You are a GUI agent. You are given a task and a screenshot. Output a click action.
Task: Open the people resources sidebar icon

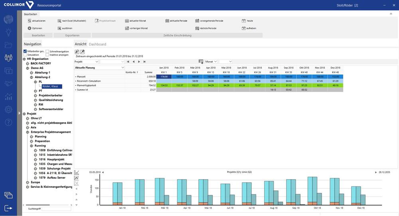click(x=8, y=57)
